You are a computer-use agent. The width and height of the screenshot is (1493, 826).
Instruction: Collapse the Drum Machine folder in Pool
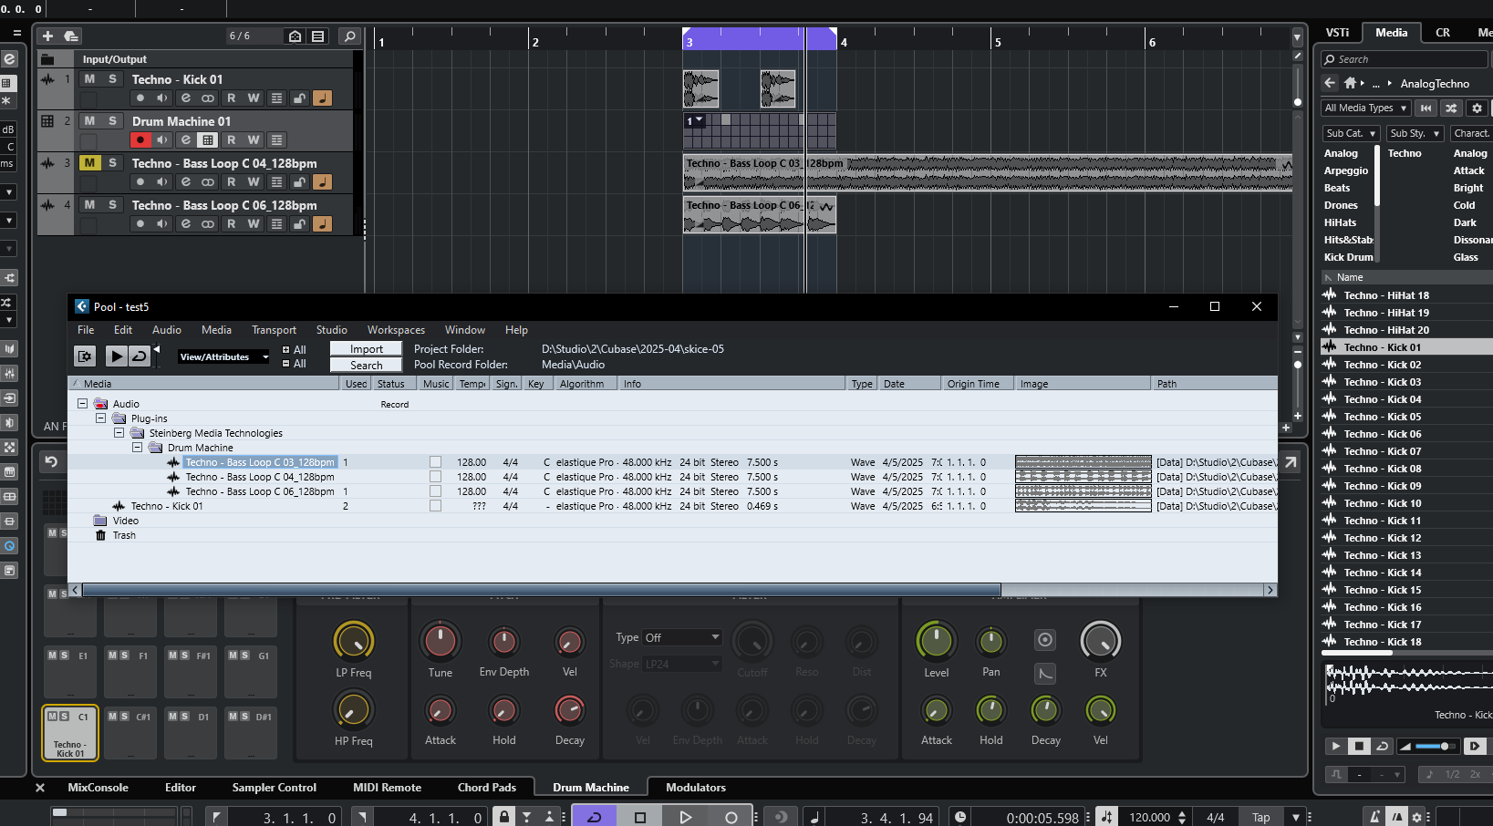137,448
